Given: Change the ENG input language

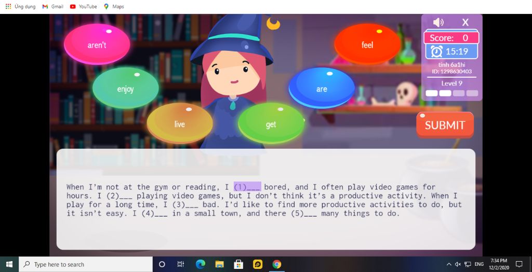Looking at the screenshot, I should pos(478,264).
